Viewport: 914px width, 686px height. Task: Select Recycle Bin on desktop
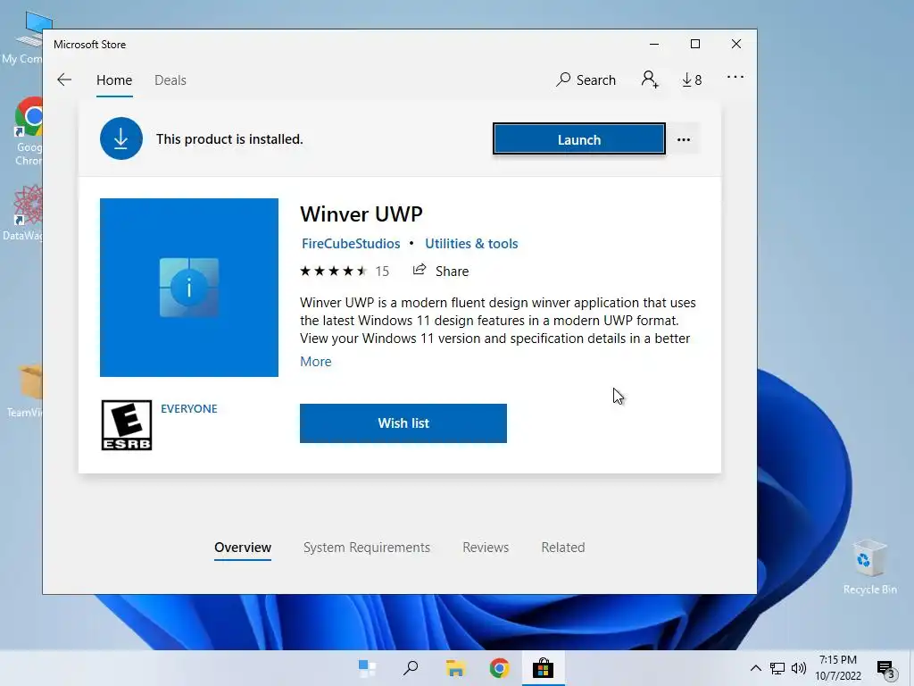tap(869, 567)
